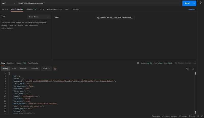Viewport: 204px width, 118px height.
Task: Open the Settings tab
Action: click(76, 9)
